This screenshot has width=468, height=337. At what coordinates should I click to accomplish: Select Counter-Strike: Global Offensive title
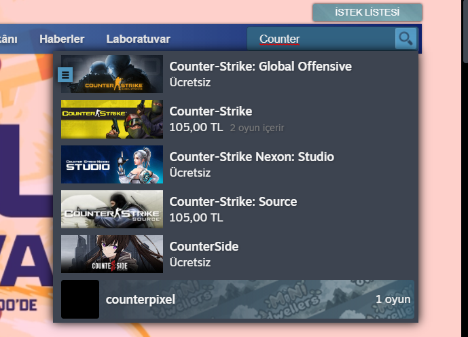(261, 67)
